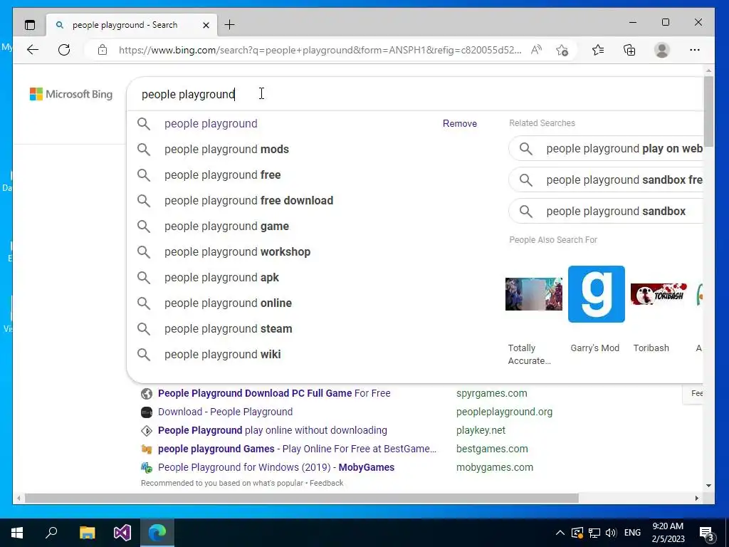Click search icon beside people playground wiki
The image size is (729, 547).
pyautogui.click(x=144, y=355)
